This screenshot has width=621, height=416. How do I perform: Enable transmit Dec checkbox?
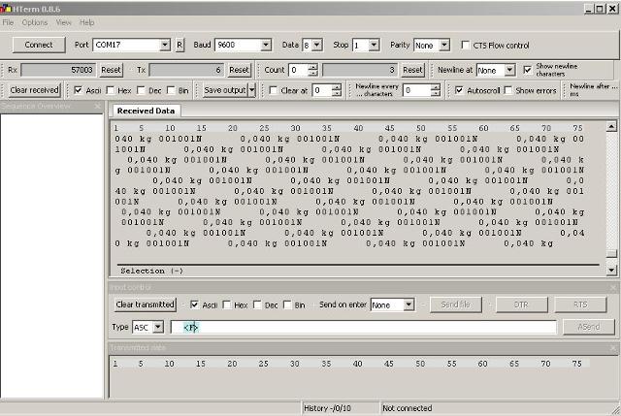pos(257,304)
